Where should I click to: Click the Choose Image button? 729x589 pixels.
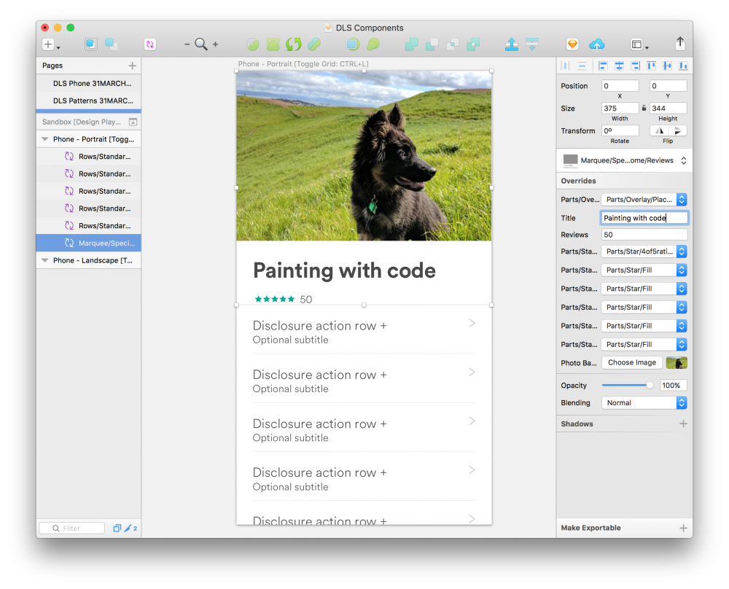(632, 362)
